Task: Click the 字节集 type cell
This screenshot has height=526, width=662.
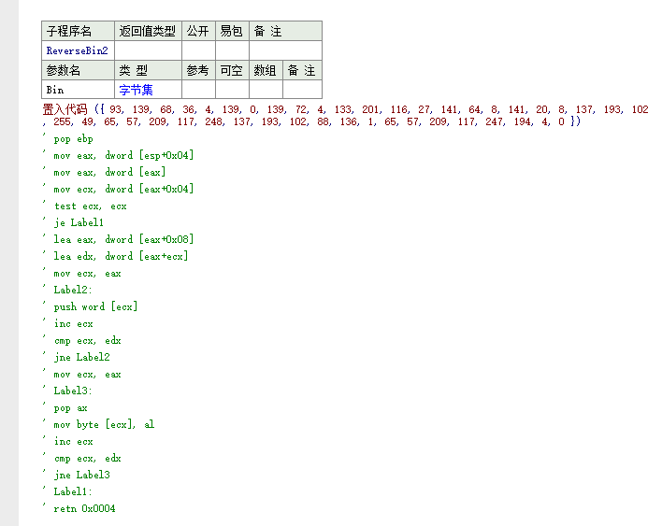Action: [x=148, y=90]
